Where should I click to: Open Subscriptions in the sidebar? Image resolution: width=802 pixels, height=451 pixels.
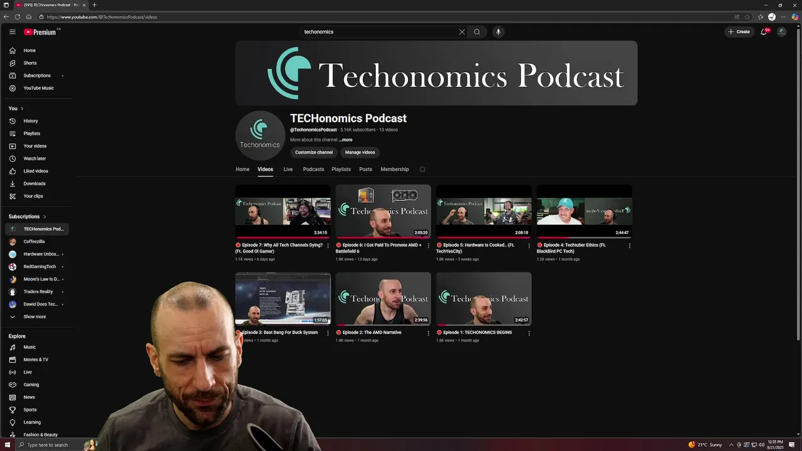(38, 76)
